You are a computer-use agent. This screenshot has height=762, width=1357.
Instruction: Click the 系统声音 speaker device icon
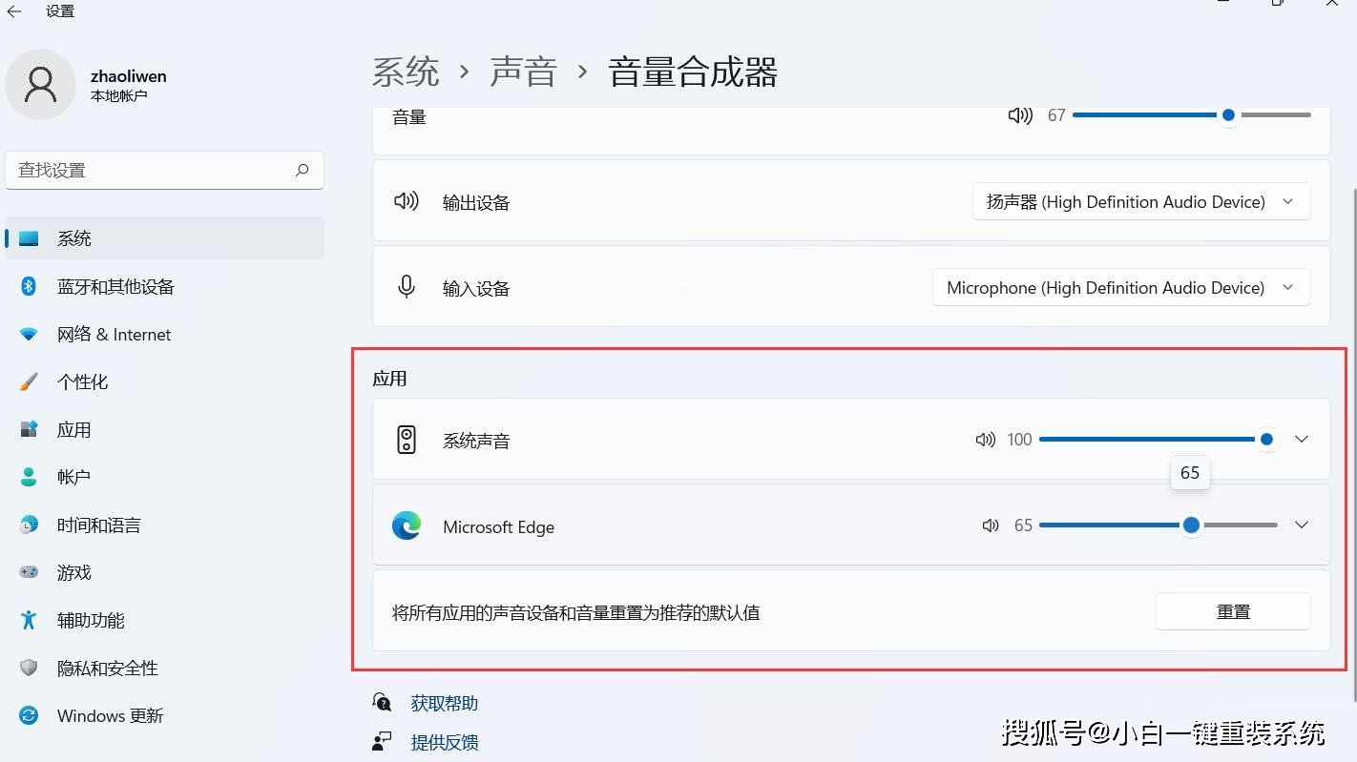(x=407, y=440)
